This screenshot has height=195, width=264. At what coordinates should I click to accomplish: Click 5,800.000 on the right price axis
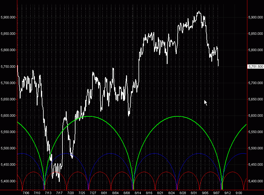[x=256, y=50]
